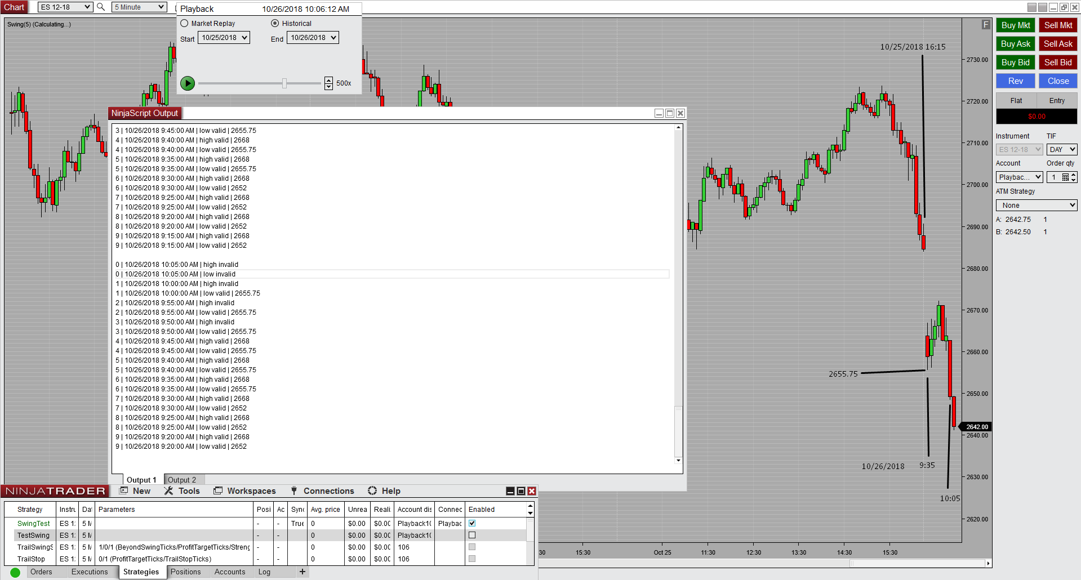Open the playback Start date picker

point(224,38)
